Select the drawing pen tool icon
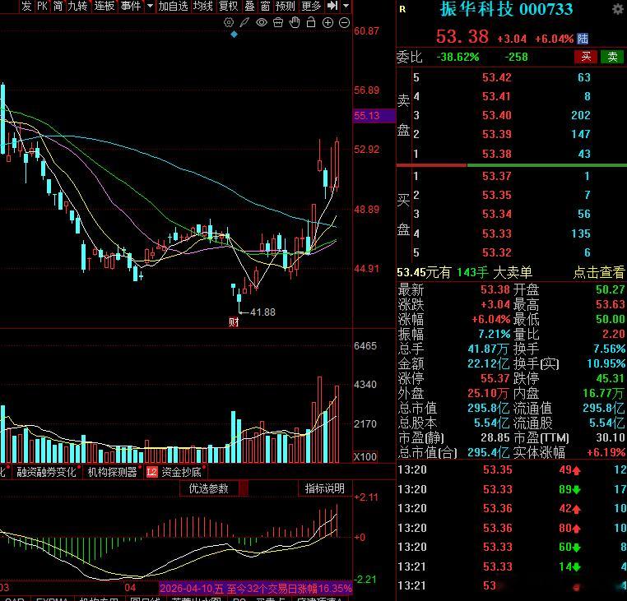This screenshot has width=627, height=601. pyautogui.click(x=244, y=22)
